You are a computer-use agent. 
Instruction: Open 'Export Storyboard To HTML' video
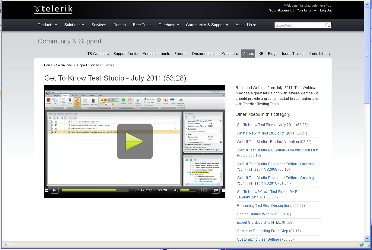(x=259, y=223)
